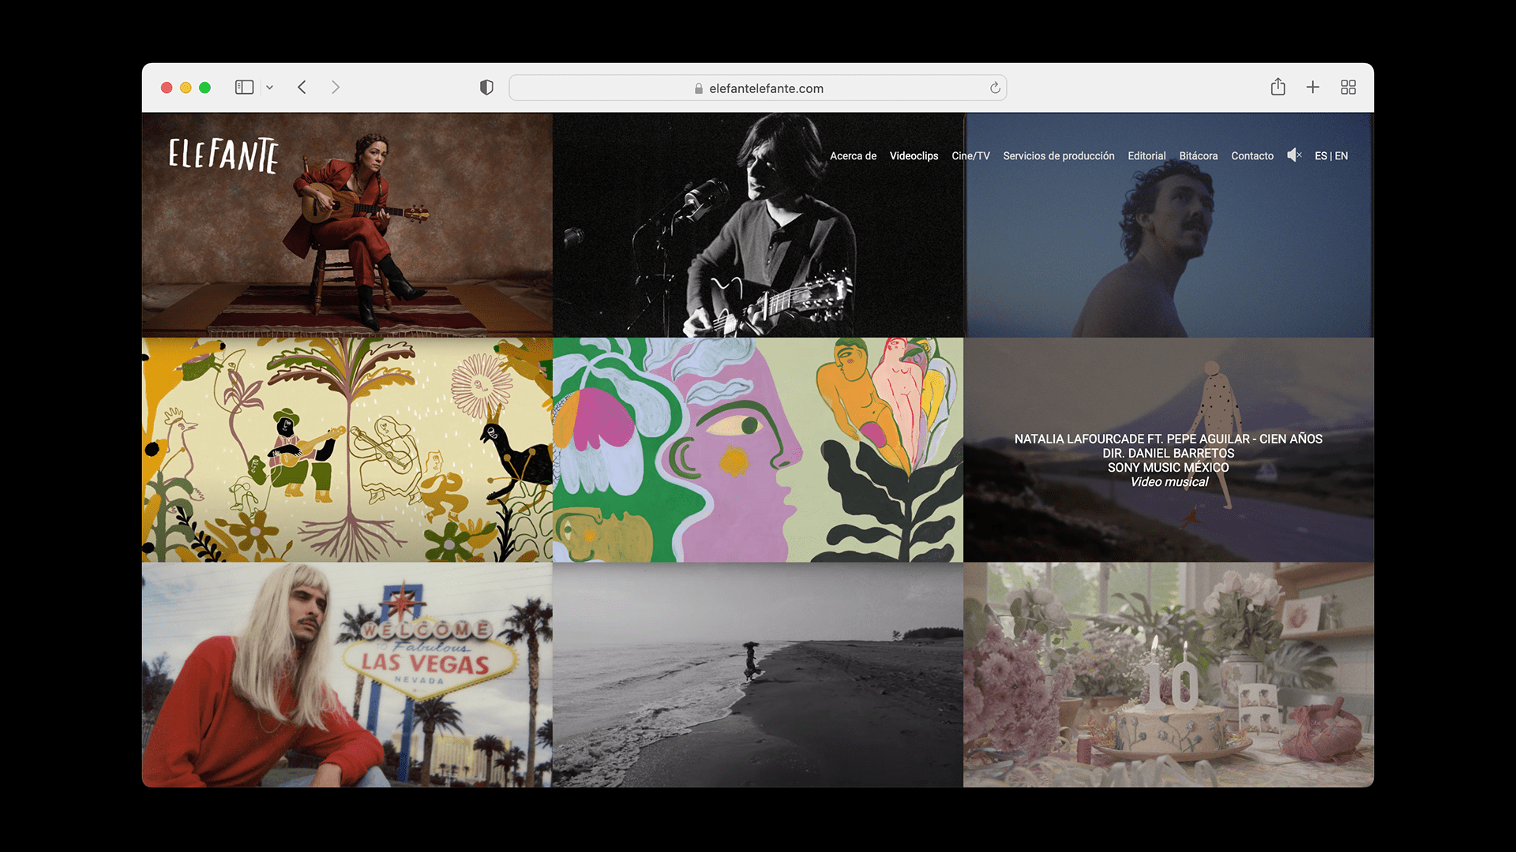Open the Cine/TV section
Screen dimensions: 1516x852
[970, 156]
